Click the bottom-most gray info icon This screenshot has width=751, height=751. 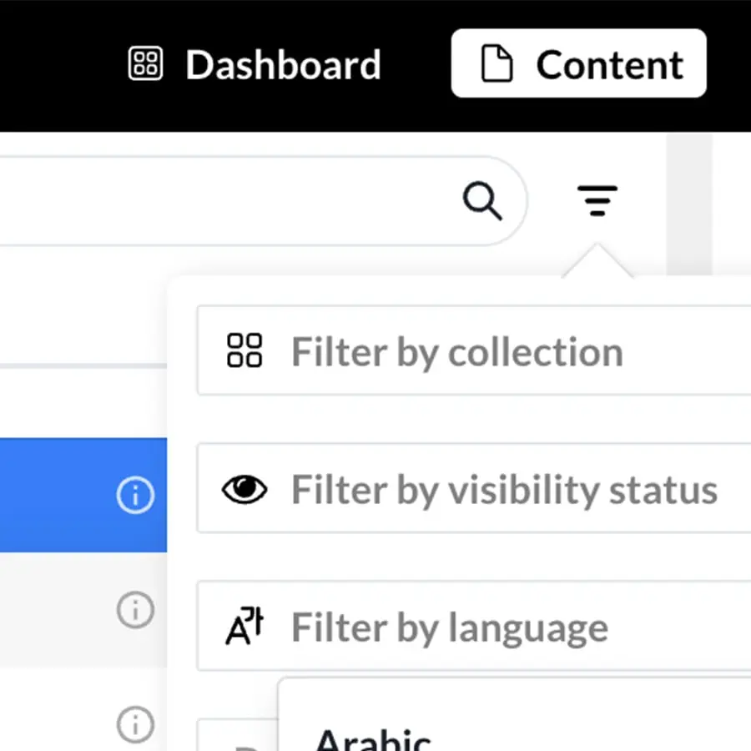click(x=135, y=723)
